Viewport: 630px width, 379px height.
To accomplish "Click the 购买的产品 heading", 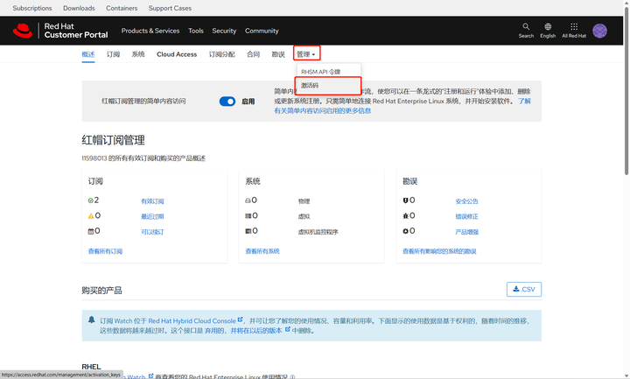I will tap(101, 291).
